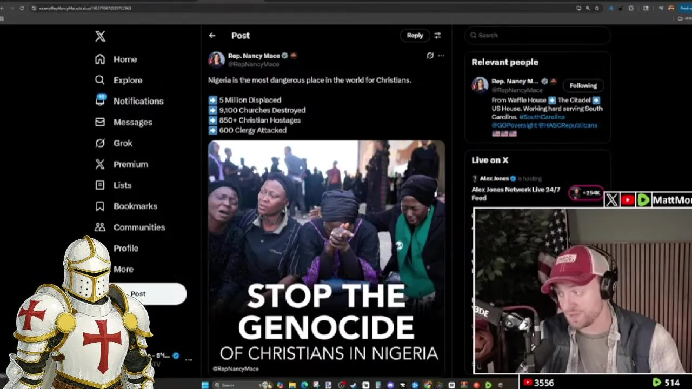Open the Bookmarks icon
This screenshot has width=692, height=389.
pyautogui.click(x=99, y=206)
